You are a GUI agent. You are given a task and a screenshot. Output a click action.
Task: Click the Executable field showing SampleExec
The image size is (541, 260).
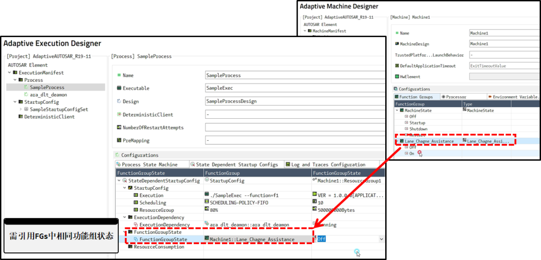pos(295,88)
